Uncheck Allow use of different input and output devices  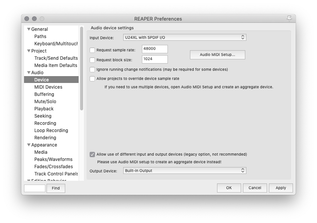pyautogui.click(x=92, y=155)
